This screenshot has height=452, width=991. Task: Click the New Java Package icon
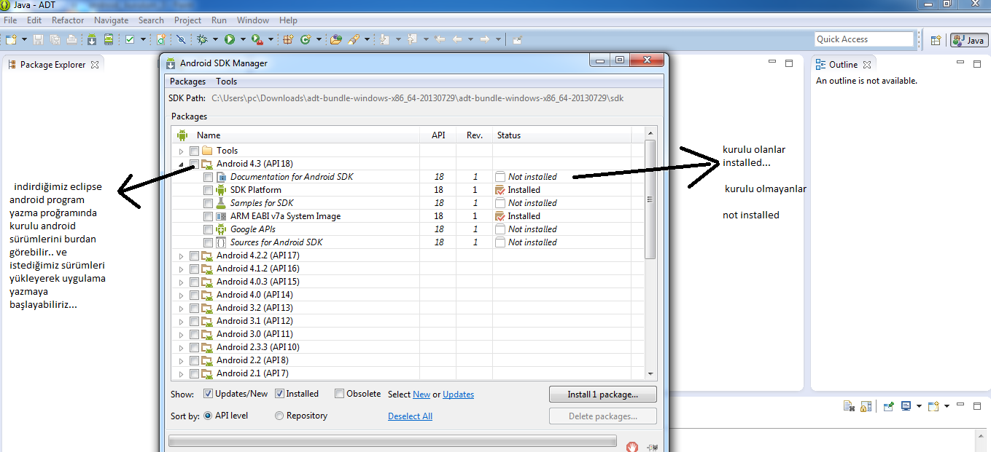click(x=289, y=39)
